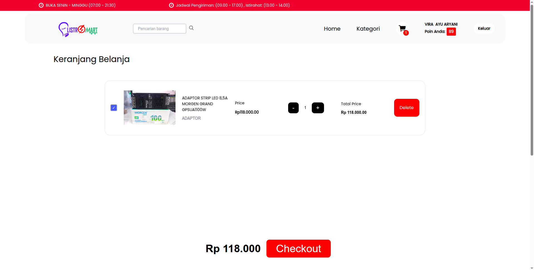Open the Kategori menu
The image size is (534, 270).
(x=368, y=29)
